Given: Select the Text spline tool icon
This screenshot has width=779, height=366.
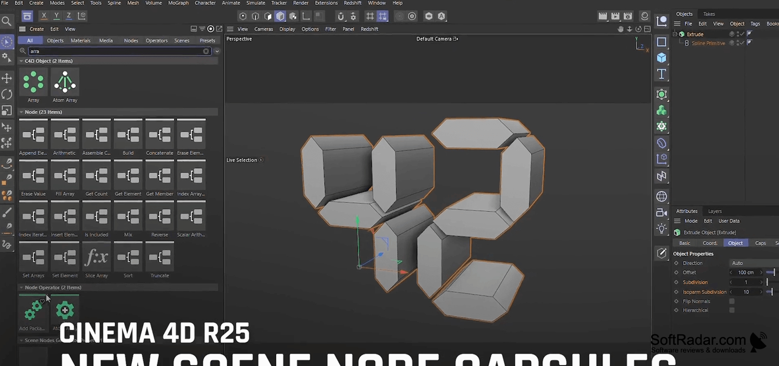Looking at the screenshot, I should click(x=662, y=74).
